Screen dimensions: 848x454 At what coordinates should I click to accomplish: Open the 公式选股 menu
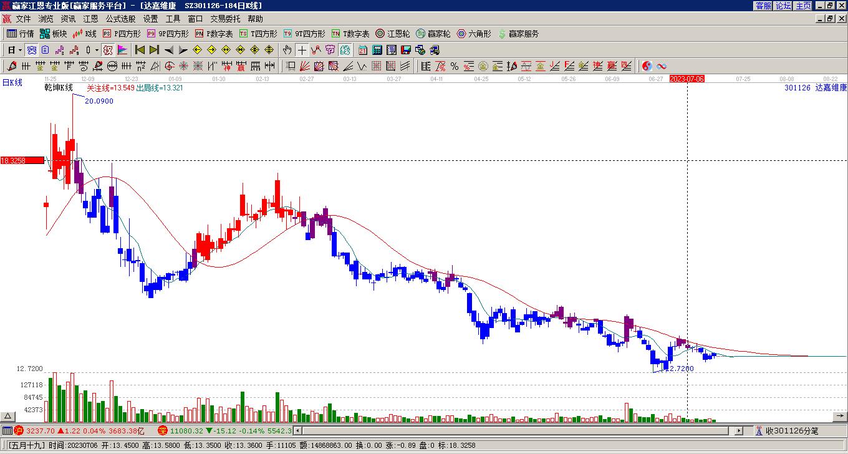[x=120, y=19]
